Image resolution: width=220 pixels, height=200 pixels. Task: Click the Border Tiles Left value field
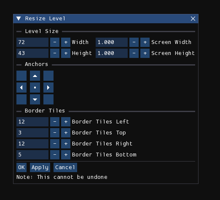32,122
